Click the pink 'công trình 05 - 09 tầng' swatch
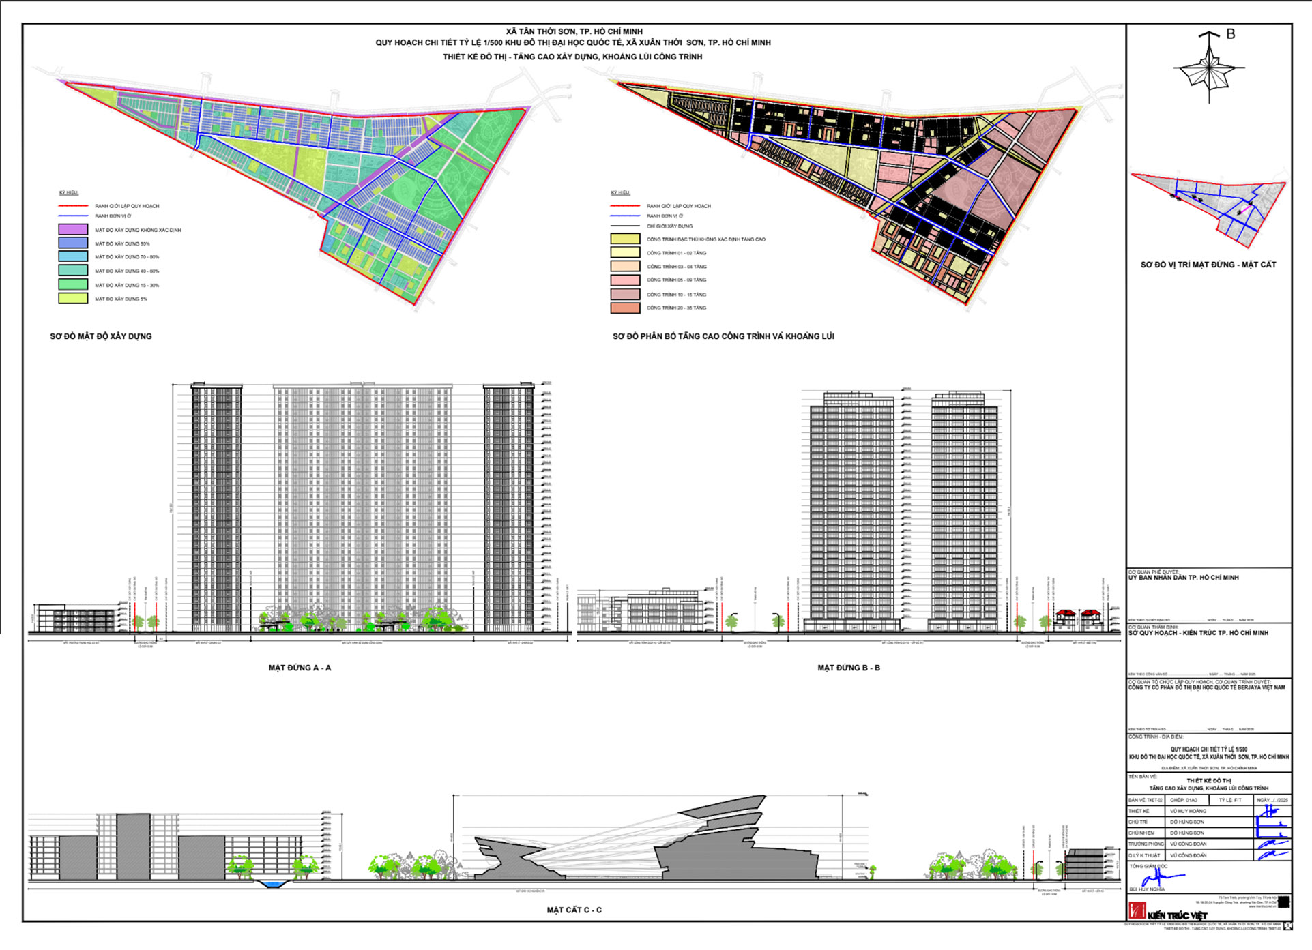 click(x=625, y=280)
